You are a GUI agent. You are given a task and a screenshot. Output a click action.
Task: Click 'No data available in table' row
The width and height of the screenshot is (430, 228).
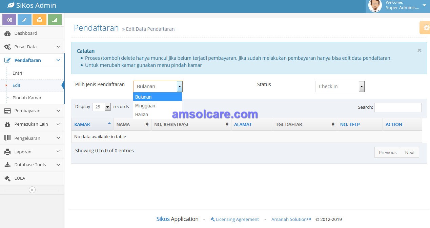pos(247,137)
